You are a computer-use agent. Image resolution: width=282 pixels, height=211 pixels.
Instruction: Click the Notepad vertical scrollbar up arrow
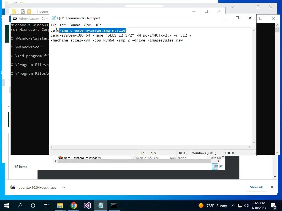pyautogui.click(x=254, y=30)
